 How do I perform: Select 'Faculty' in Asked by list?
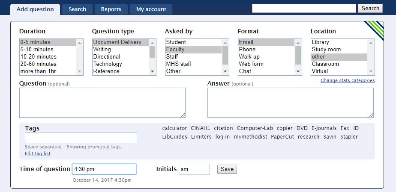click(x=193, y=49)
